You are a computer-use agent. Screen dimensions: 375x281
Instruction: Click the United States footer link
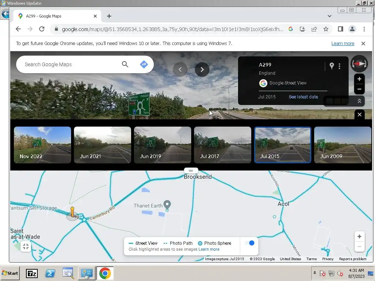pyautogui.click(x=290, y=259)
